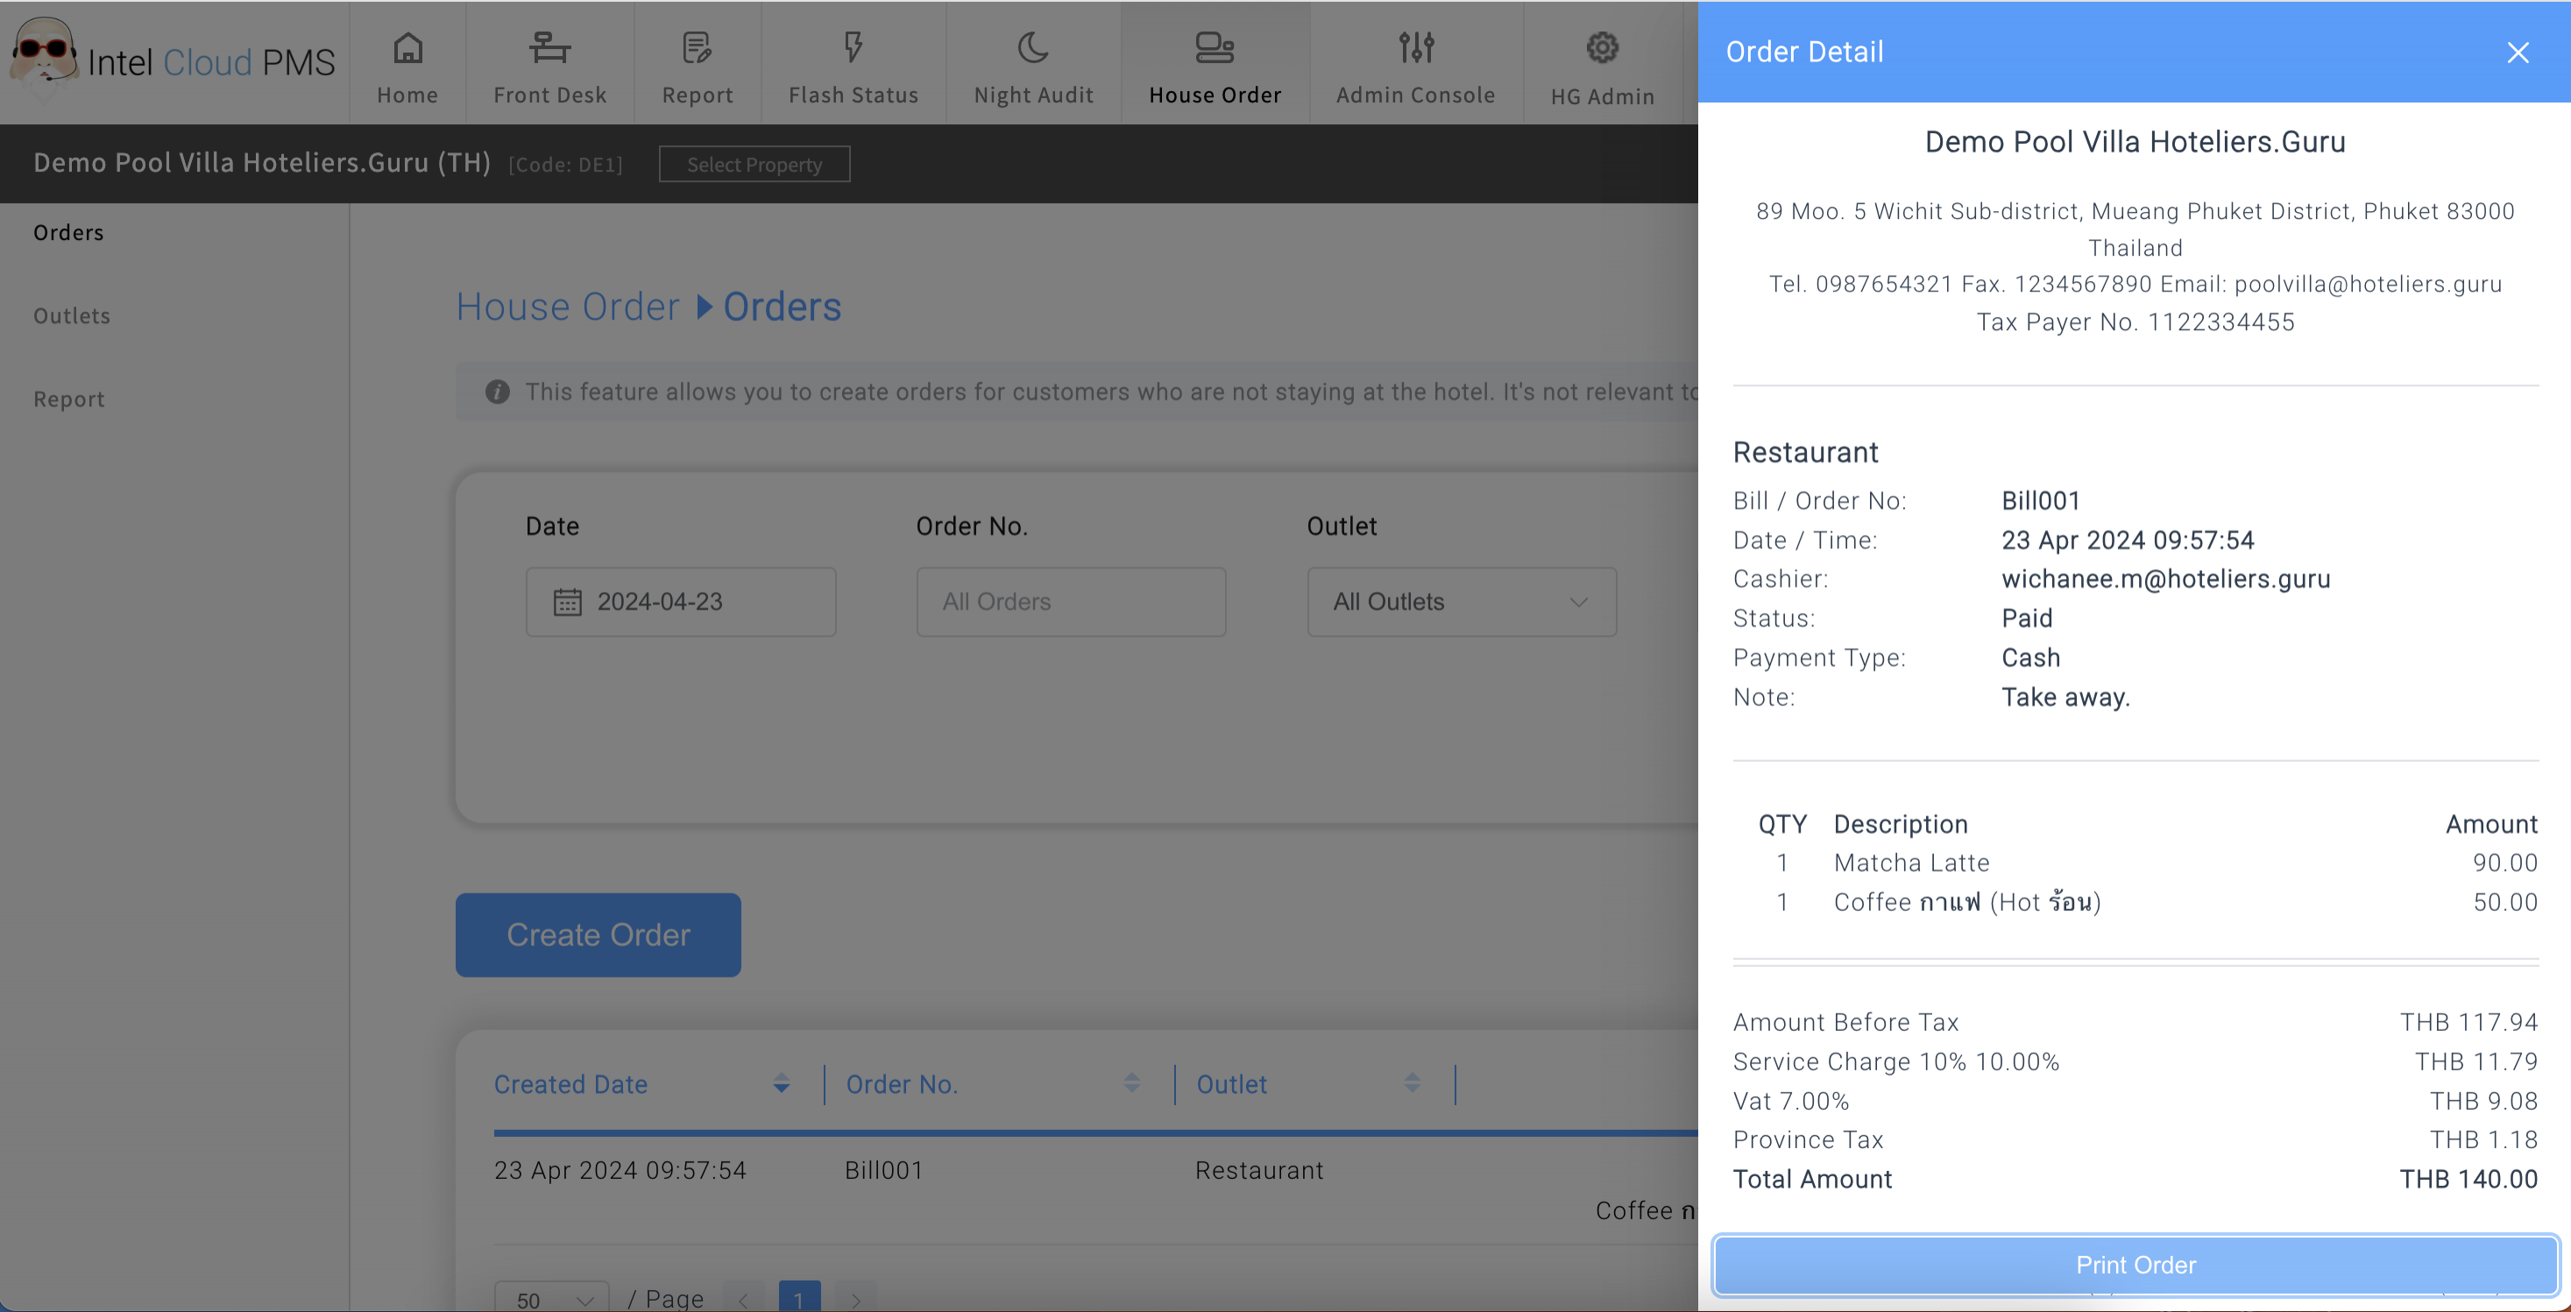Close the Order Detail panel
Viewport: 2571px width, 1312px height.
pyautogui.click(x=2517, y=52)
